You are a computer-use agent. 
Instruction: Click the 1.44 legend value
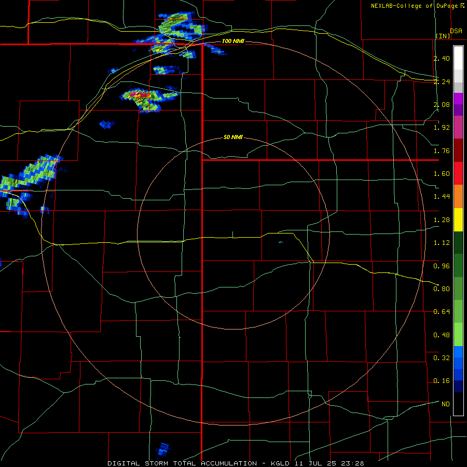tap(442, 197)
